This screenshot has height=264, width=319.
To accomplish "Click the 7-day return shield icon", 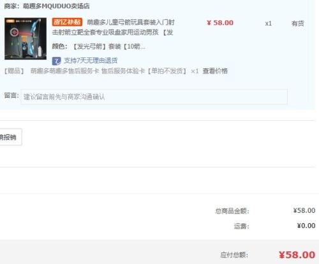I will [56, 61].
